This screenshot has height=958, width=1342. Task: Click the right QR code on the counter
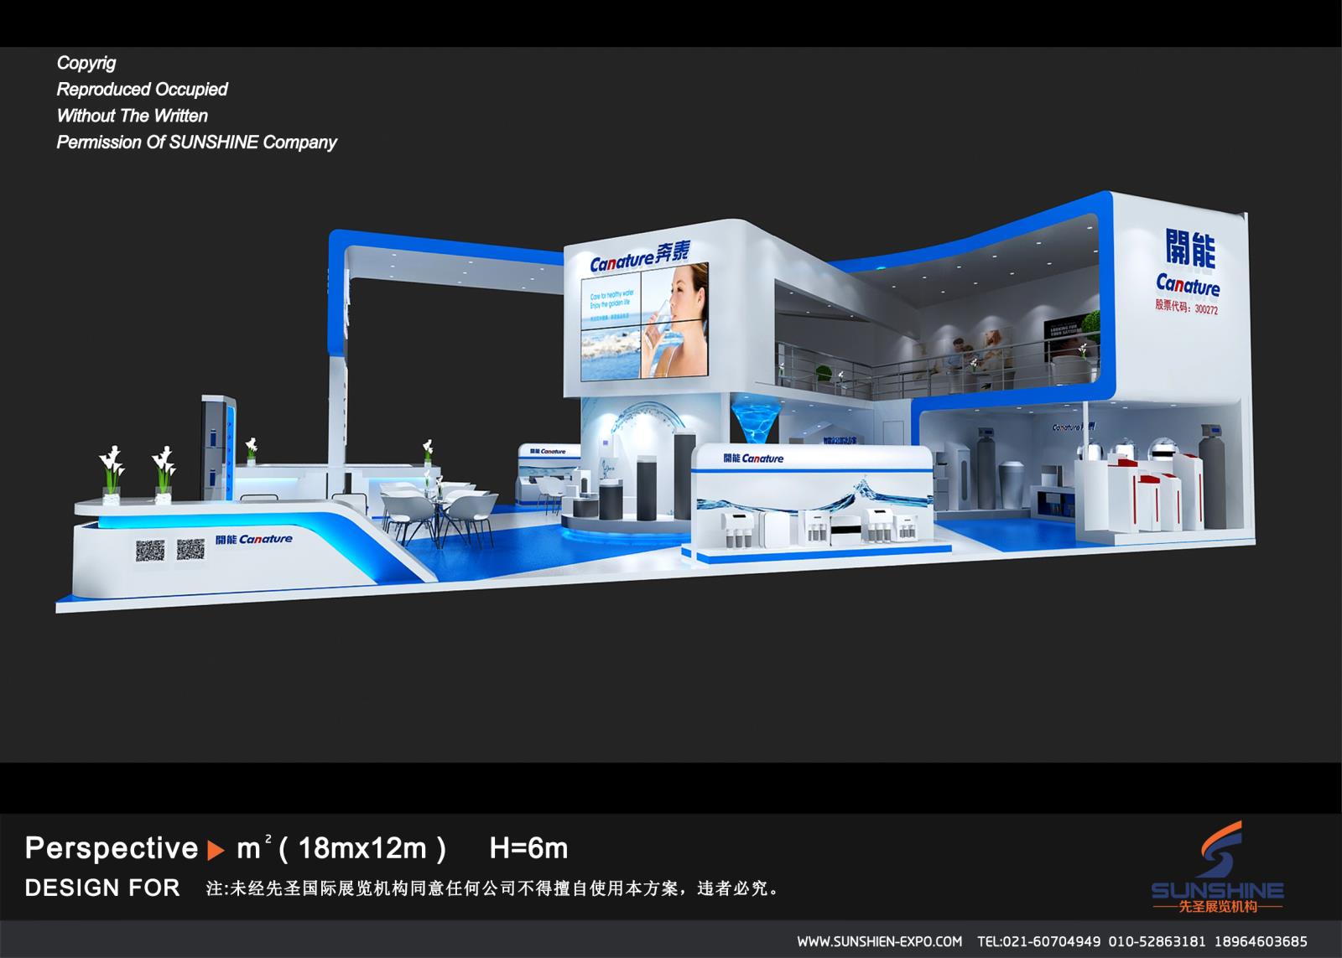point(190,550)
